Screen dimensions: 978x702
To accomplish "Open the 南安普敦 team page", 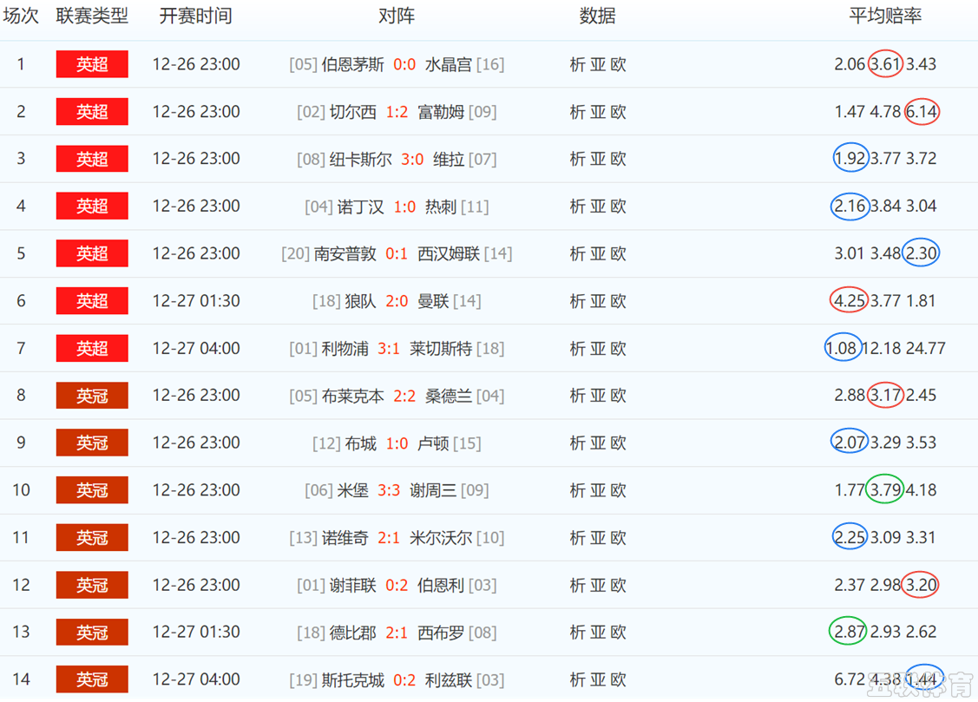I will (x=345, y=253).
